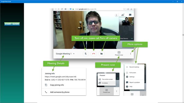Viewport: 184px width, 103px height.
Task: Click Add someone by phone
Action: point(60,92)
